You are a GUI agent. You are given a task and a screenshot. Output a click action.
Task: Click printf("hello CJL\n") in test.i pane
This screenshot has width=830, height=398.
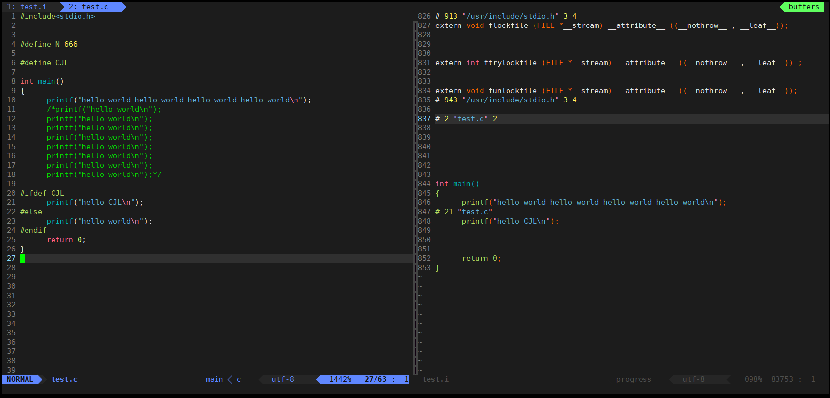pyautogui.click(x=510, y=221)
